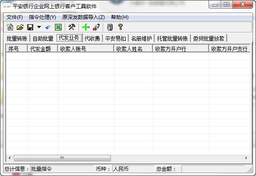Click the red delete-row icon

pos(96,27)
